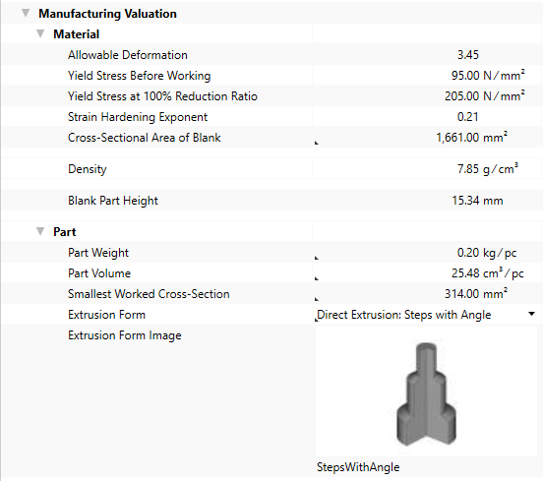Open the Extrusion Form dropdown arrow
Image resolution: width=543 pixels, height=481 pixels.
(x=531, y=314)
